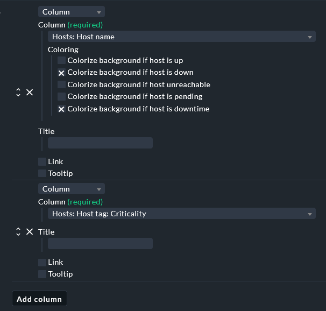Click the Add column button
This screenshot has width=326, height=311.
coord(39,299)
